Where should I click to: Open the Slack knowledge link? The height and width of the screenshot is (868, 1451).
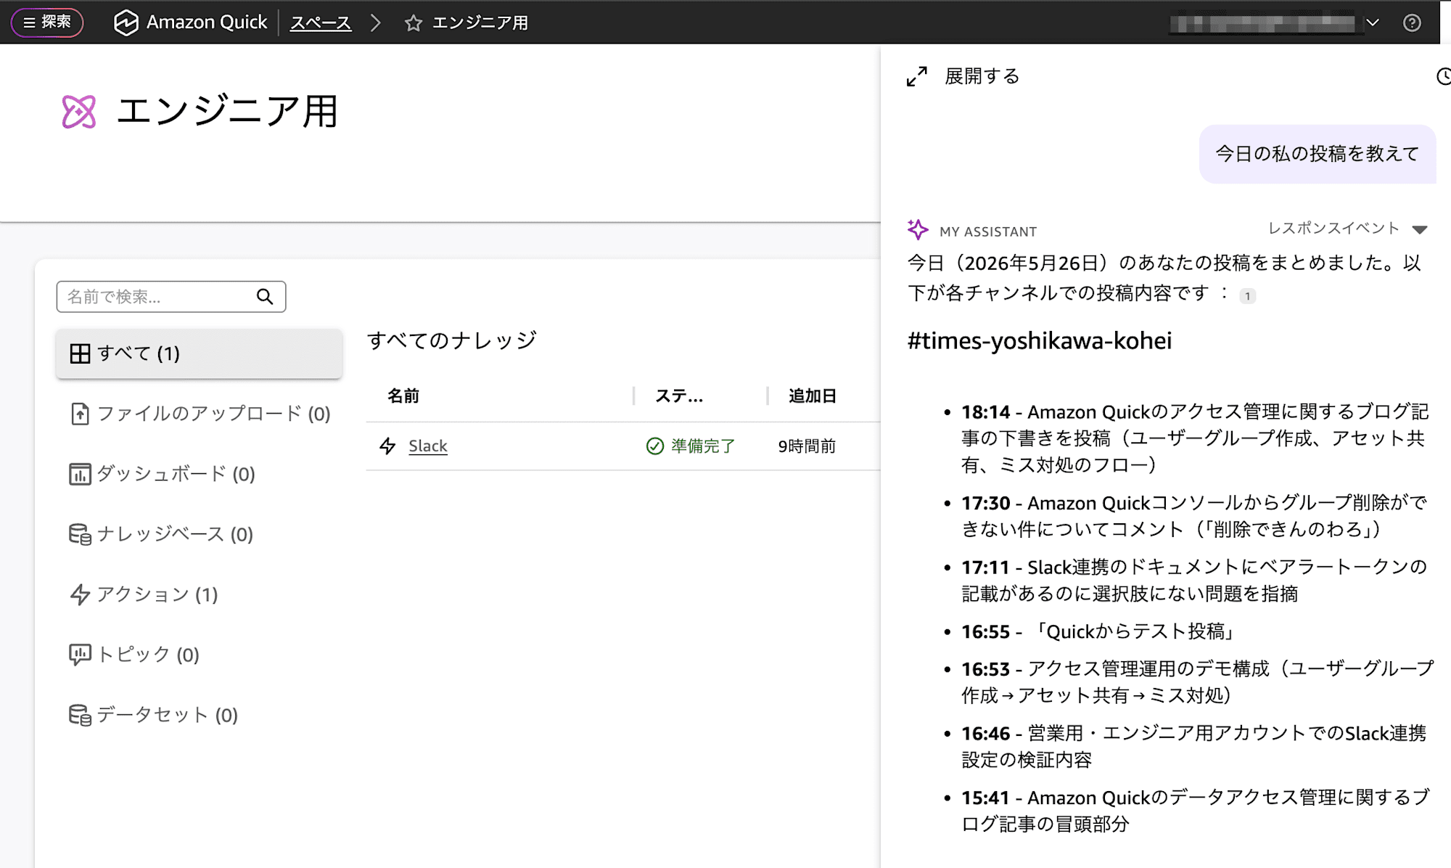click(x=428, y=446)
